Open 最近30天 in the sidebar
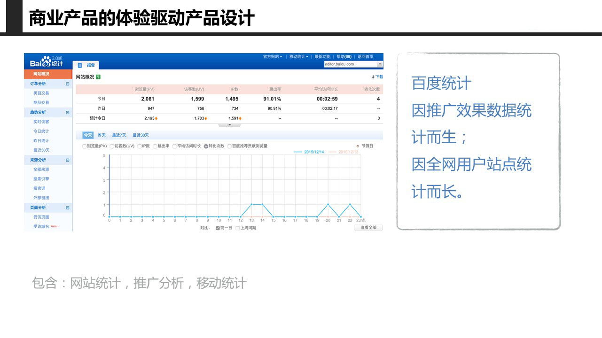 coord(41,150)
